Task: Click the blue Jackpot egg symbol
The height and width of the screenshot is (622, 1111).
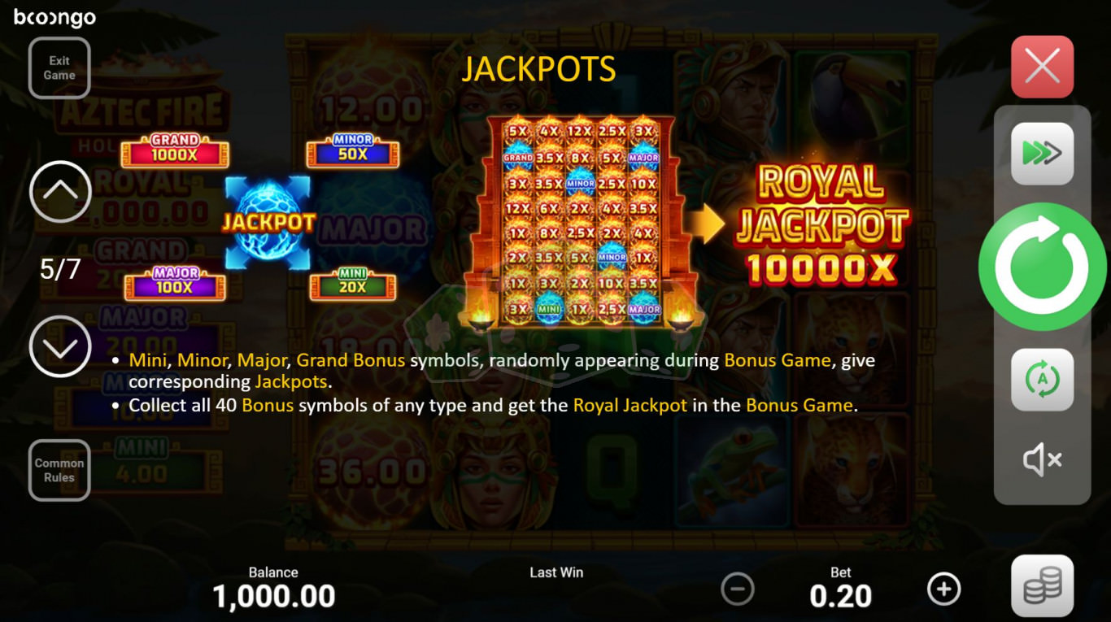Action: click(268, 223)
